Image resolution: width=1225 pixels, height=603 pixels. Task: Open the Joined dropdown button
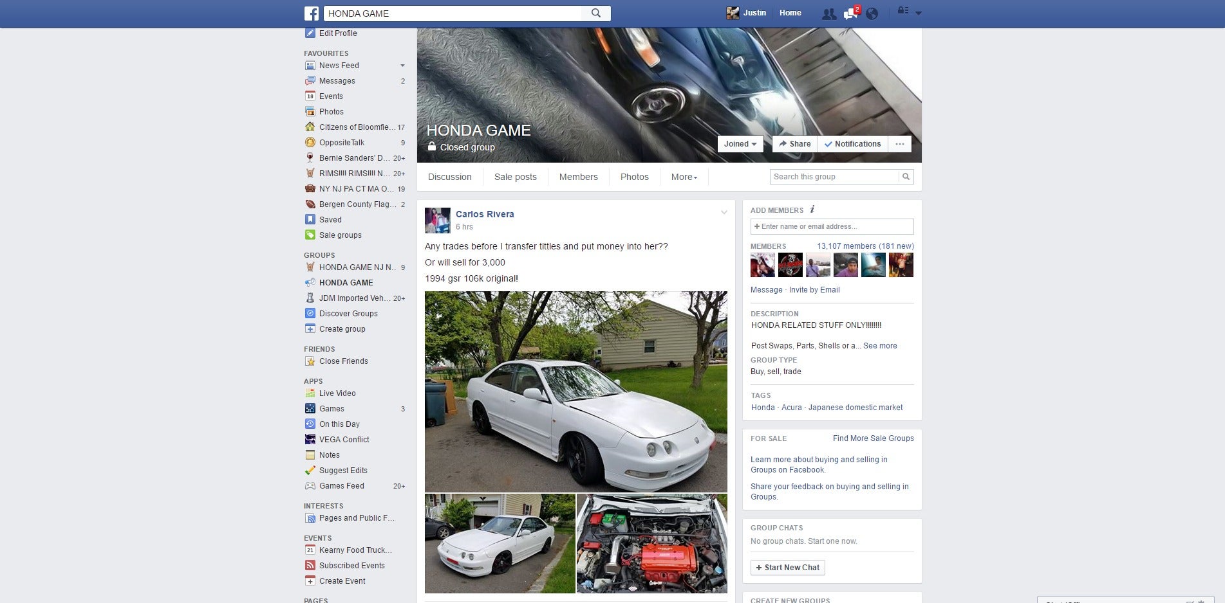(x=740, y=144)
